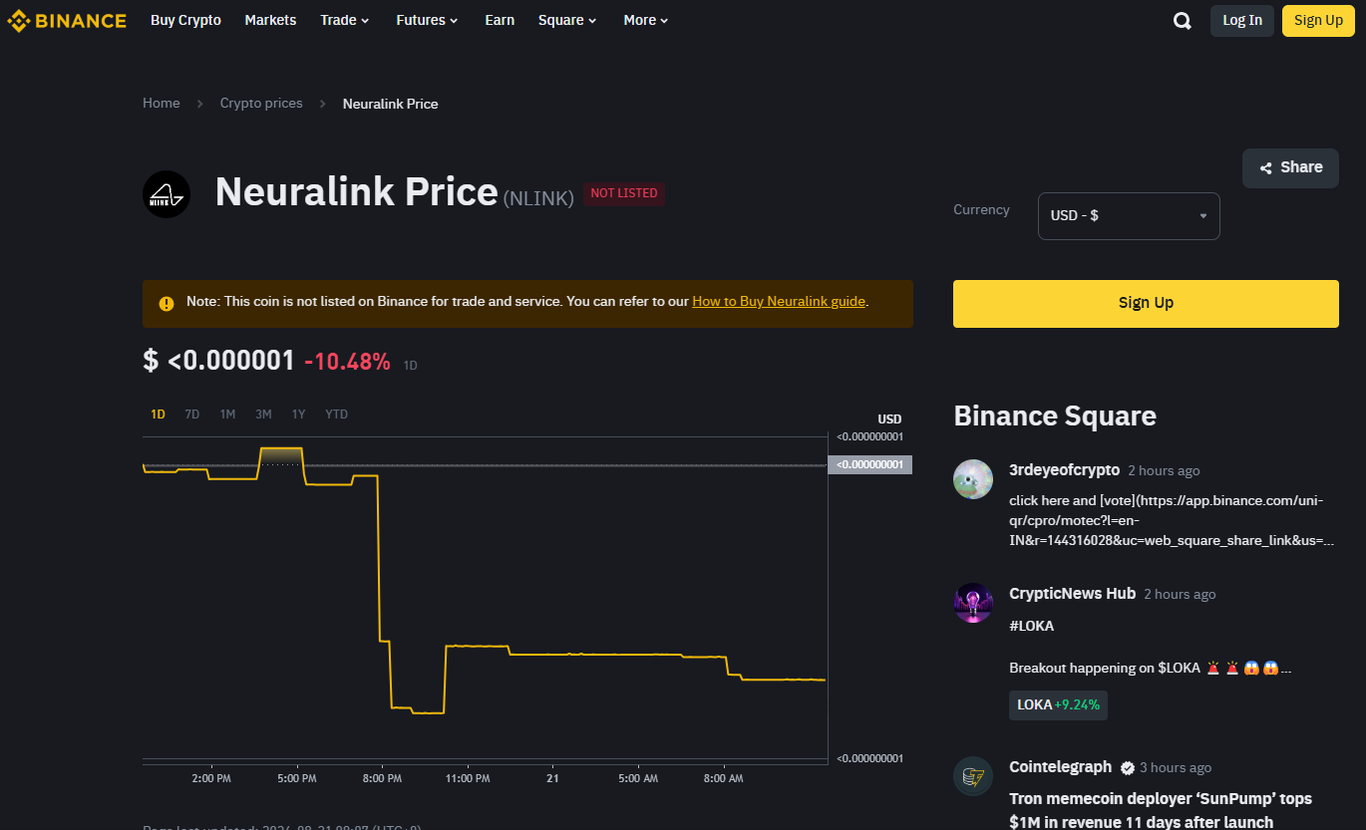Click the 11:00 PM chart axis label
Viewport: 1366px width, 830px height.
click(x=468, y=778)
